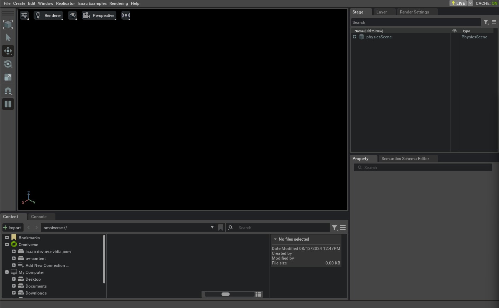The image size is (499, 308).
Task: Expand the isaac-dev.ov.nvidia.com connection
Action: [14, 251]
